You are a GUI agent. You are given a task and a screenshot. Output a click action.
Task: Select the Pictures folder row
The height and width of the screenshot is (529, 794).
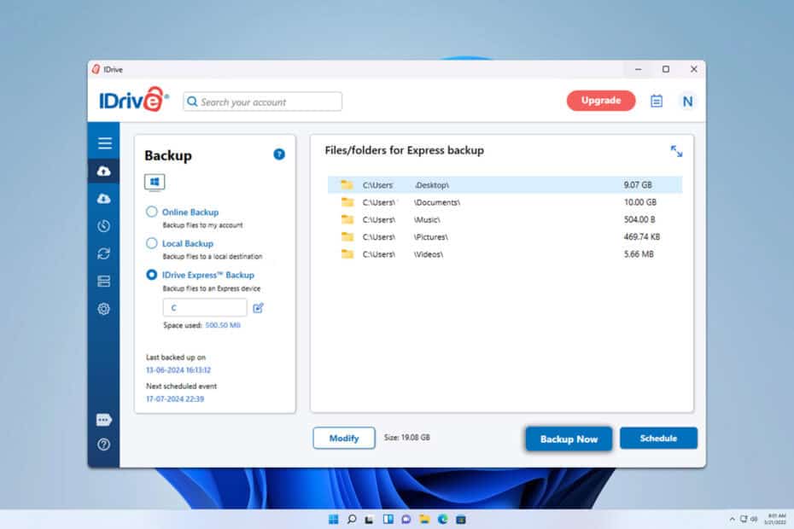tap(505, 236)
